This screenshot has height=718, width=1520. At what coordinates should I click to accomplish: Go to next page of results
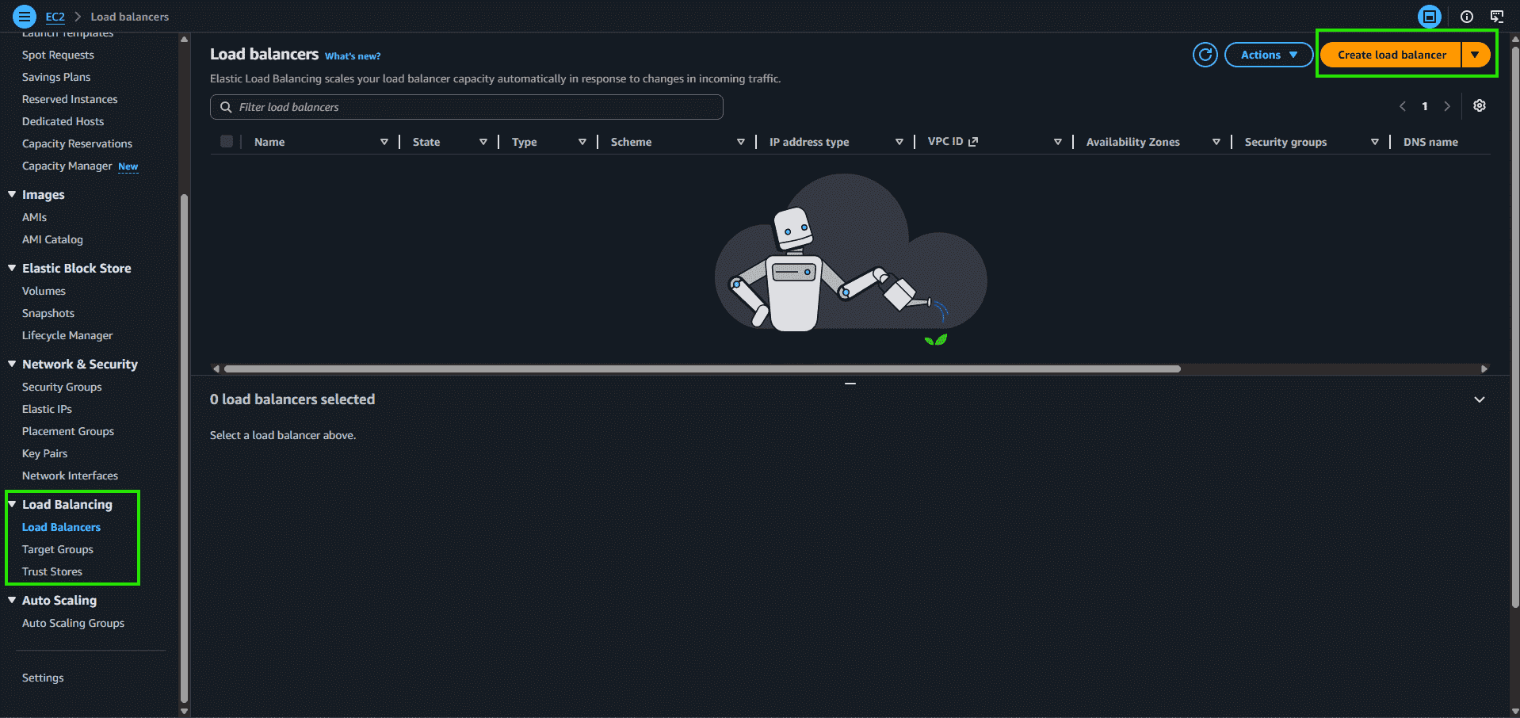pyautogui.click(x=1447, y=106)
